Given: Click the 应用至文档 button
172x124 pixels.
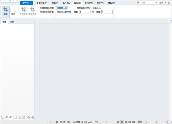Looking at the screenshot, I should pos(62,8).
